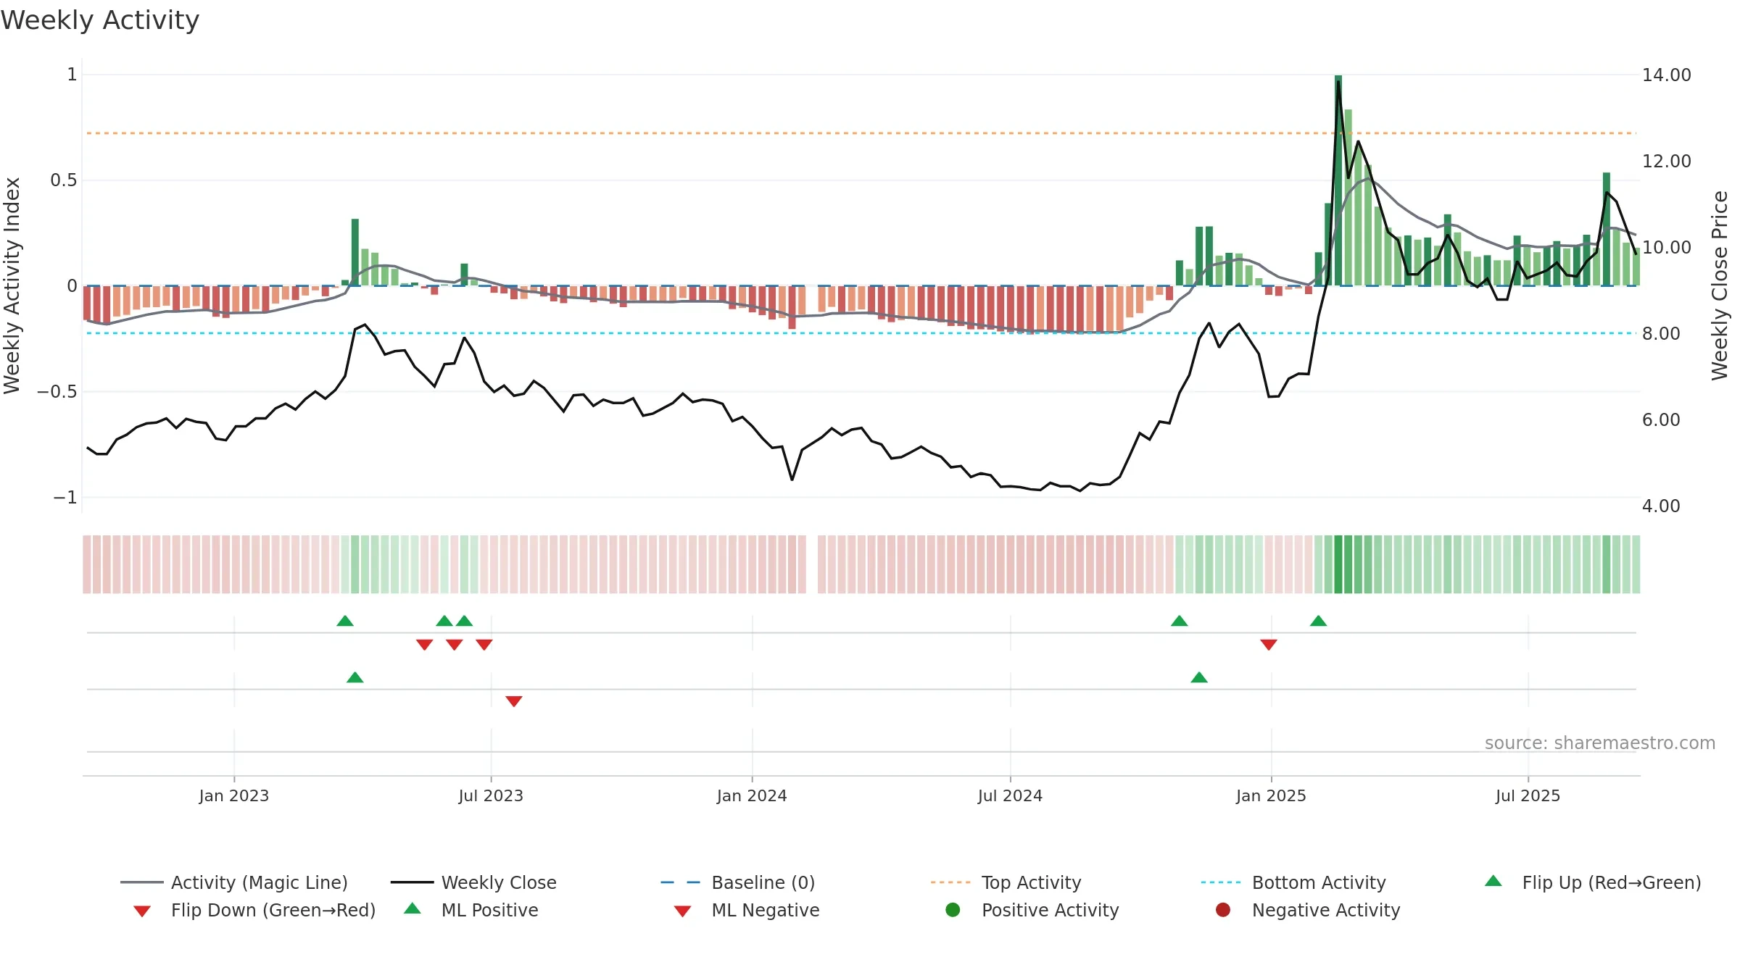Click the 8.00 price axis label

point(1661,333)
